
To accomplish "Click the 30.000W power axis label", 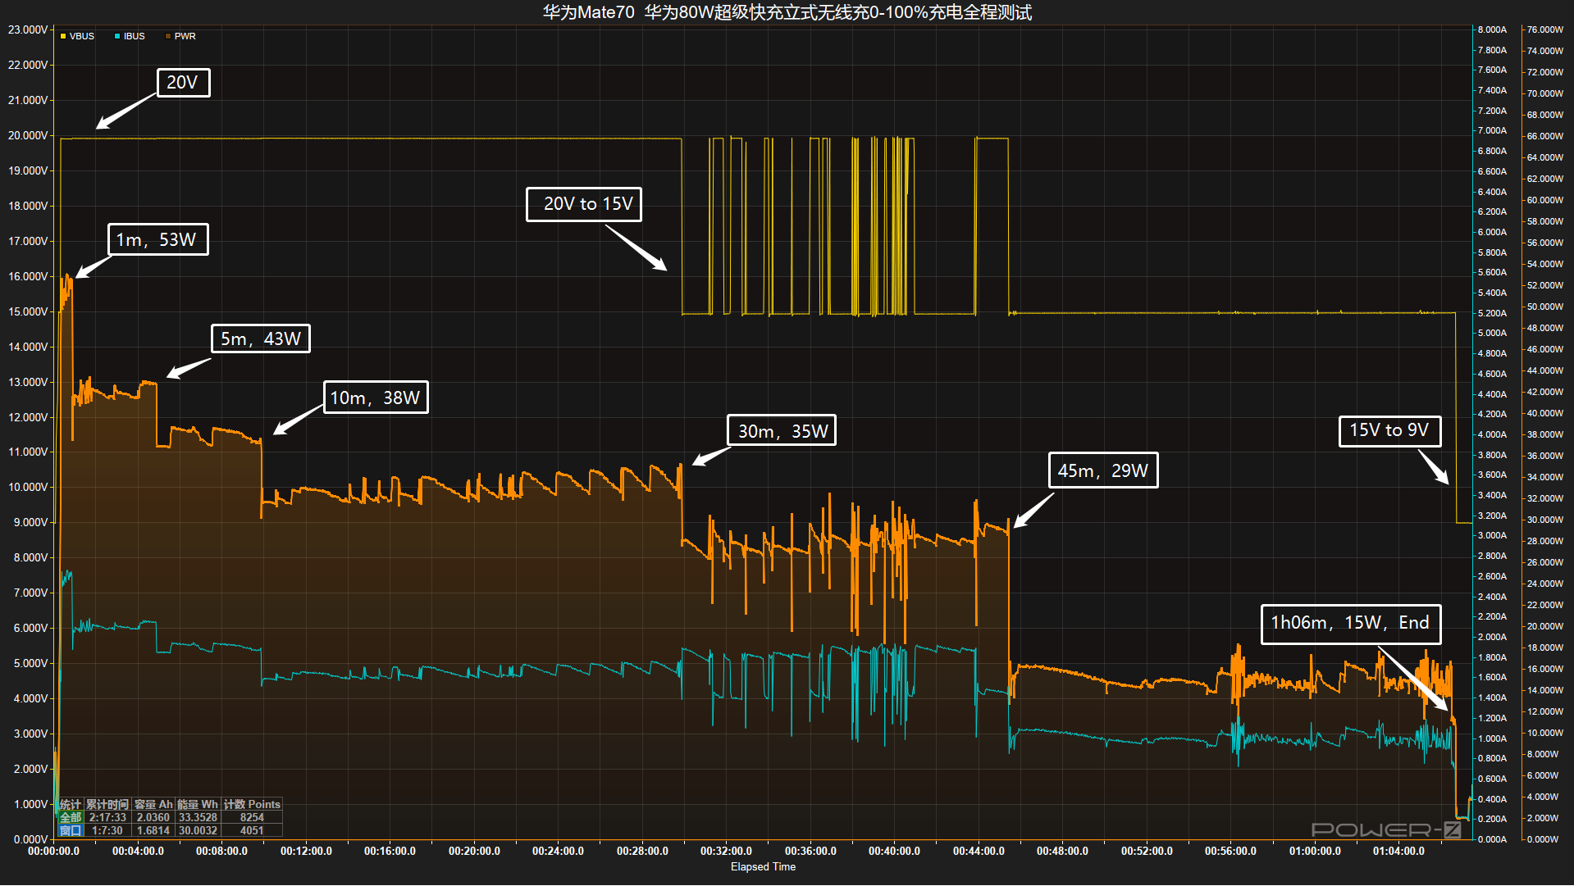I will pyautogui.click(x=1544, y=520).
